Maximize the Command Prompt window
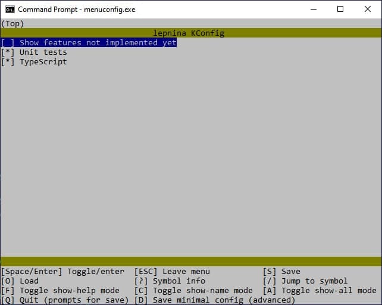382x305 pixels. click(340, 10)
